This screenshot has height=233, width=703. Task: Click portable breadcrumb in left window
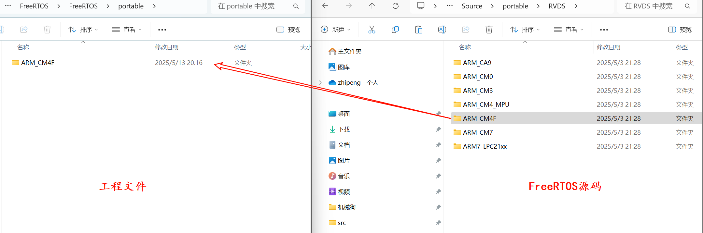click(131, 6)
